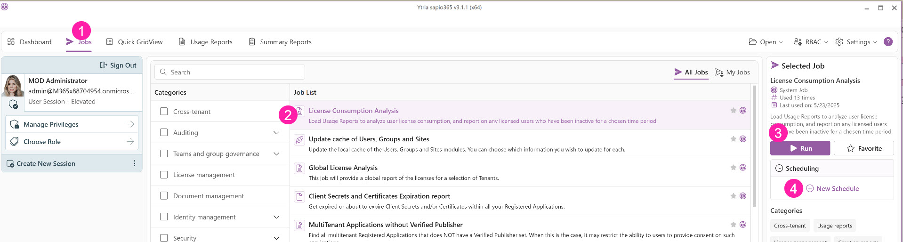Tick the Document management checkbox
This screenshot has width=903, height=242.
(x=164, y=196)
